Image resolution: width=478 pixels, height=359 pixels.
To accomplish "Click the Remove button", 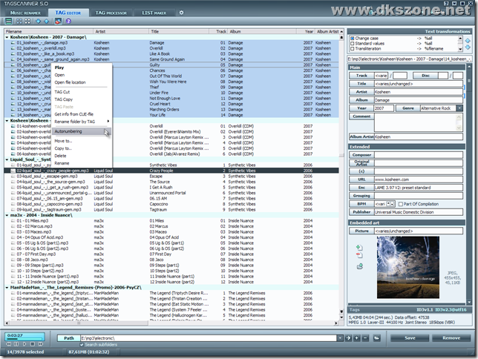I will click(451, 338).
